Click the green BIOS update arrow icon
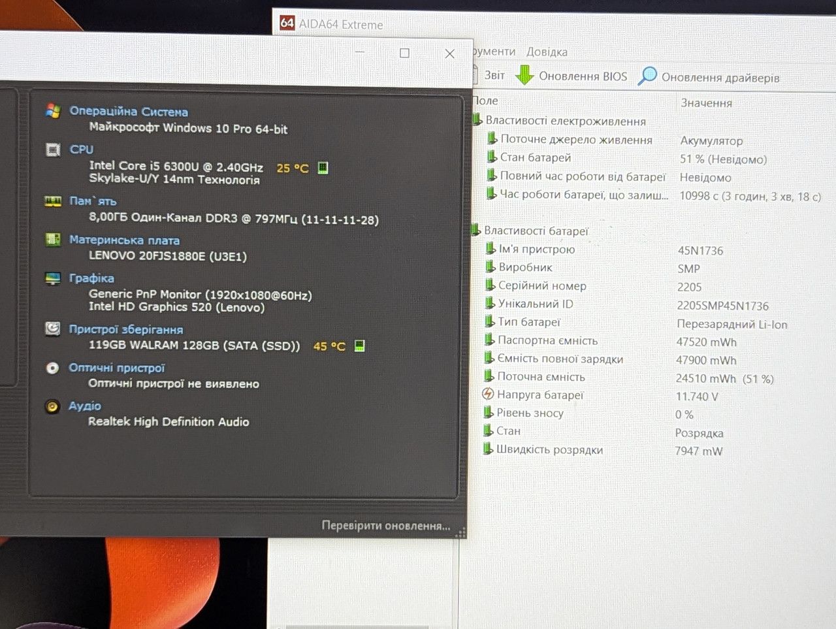The width and height of the screenshot is (836, 629). [x=524, y=75]
